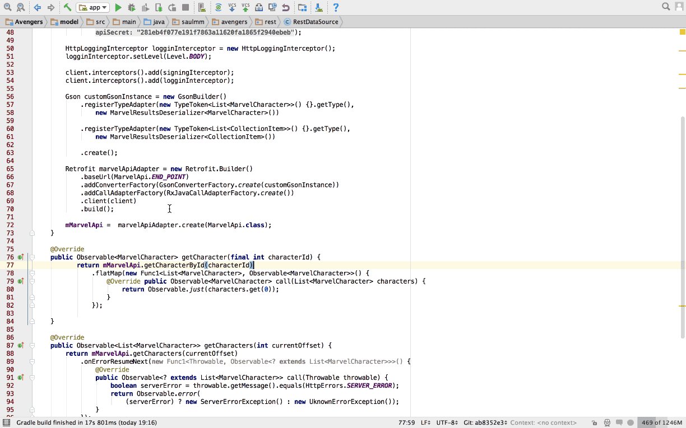Viewport: 686px width, 428px height.
Task: Open the app run configuration dropdown
Action: pyautogui.click(x=92, y=7)
